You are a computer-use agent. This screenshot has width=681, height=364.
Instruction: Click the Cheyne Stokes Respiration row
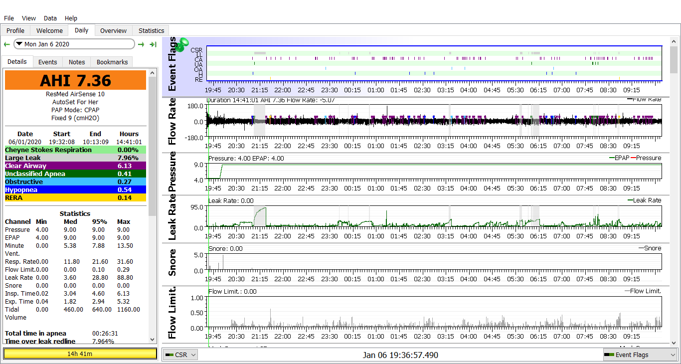coord(75,150)
